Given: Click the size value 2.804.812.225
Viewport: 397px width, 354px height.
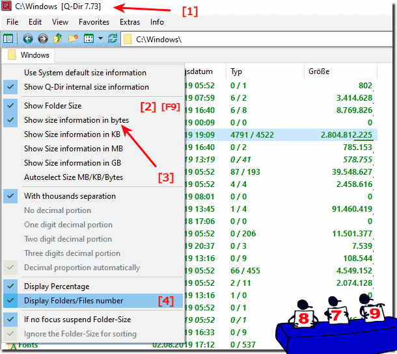Looking at the screenshot, I should click(347, 135).
